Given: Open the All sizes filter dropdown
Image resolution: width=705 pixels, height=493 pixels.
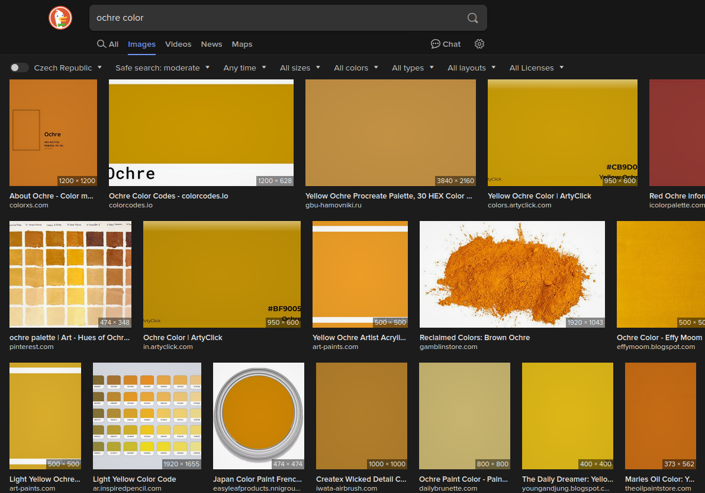Looking at the screenshot, I should pos(300,68).
